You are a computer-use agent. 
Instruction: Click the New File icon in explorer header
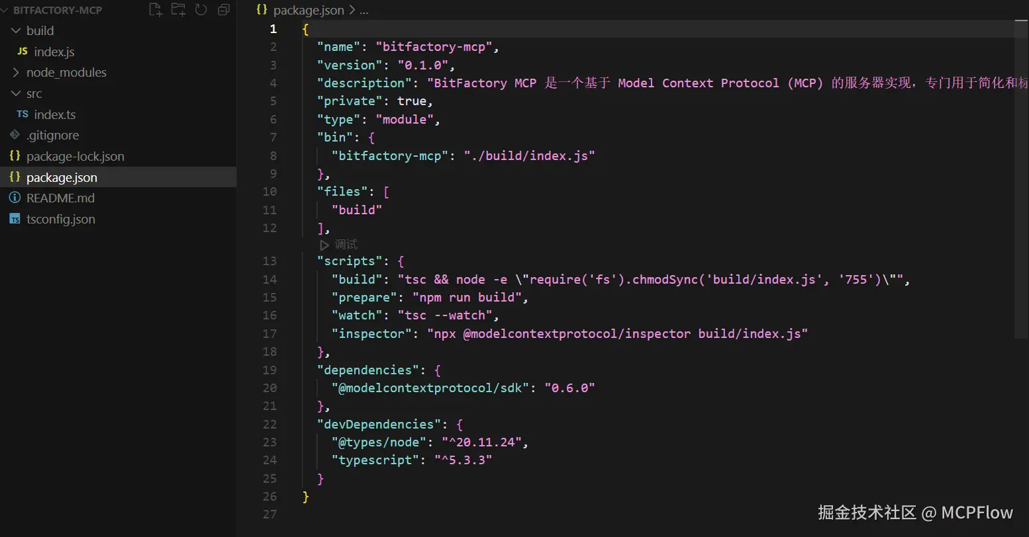click(156, 9)
